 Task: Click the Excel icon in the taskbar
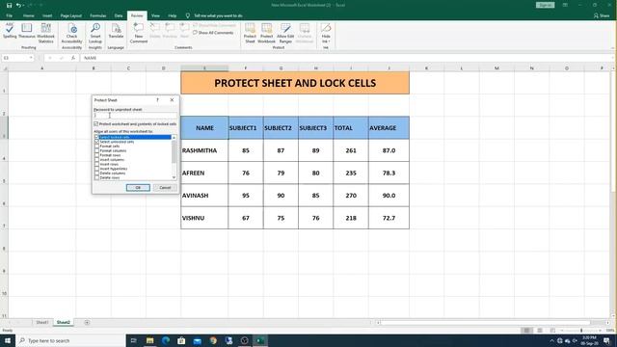(x=260, y=340)
